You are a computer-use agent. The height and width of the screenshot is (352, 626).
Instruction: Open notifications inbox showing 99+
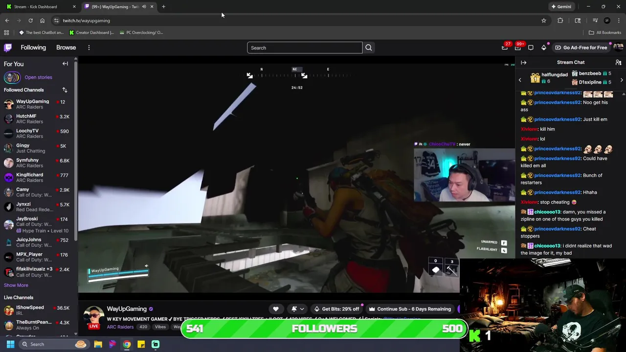click(518, 47)
